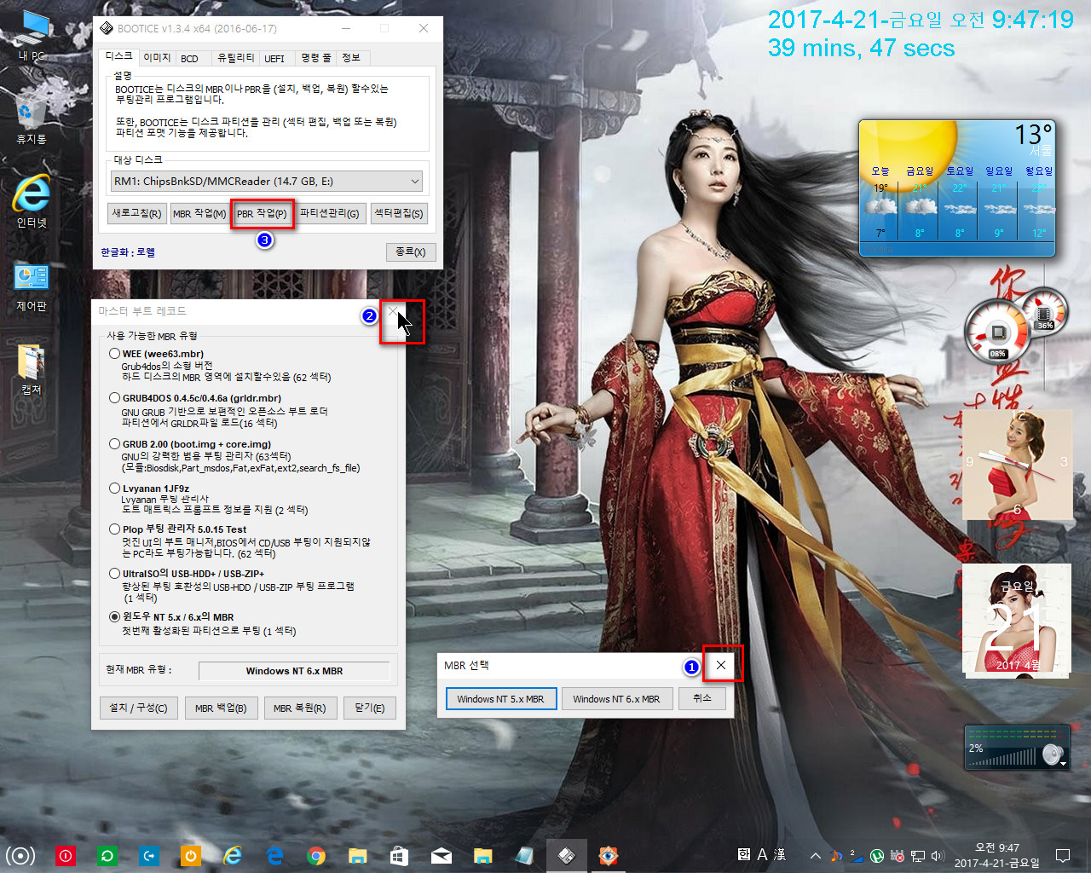Image resolution: width=1091 pixels, height=873 pixels.
Task: Click the MBR 작업(M) button
Action: [199, 213]
